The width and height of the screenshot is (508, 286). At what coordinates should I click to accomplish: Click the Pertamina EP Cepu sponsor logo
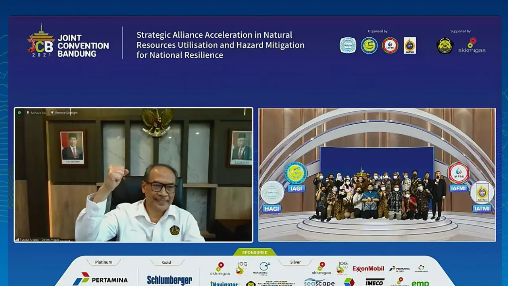(400, 269)
